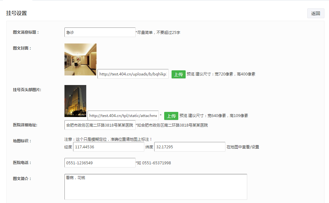Focus the 医院详细地址 input field
Screen dimensions: 329x203
[x=100, y=125]
